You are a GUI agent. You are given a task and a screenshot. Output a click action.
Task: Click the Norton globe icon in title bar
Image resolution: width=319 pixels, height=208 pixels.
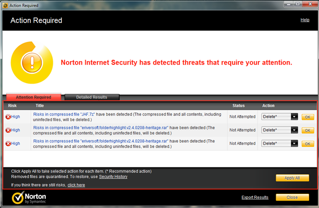tap(5, 5)
